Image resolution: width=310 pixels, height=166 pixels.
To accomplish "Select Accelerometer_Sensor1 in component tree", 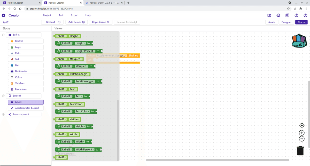I will [26, 108].
